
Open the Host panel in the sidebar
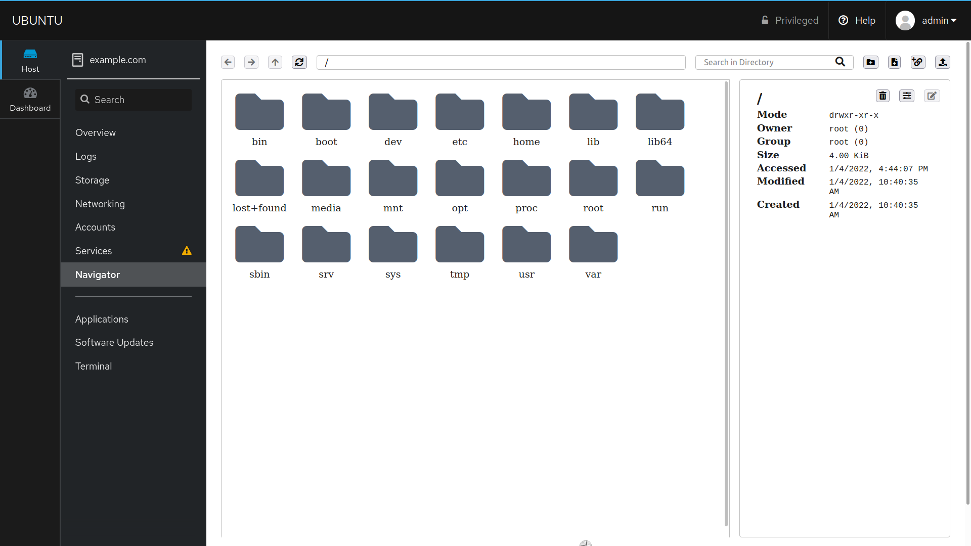30,60
